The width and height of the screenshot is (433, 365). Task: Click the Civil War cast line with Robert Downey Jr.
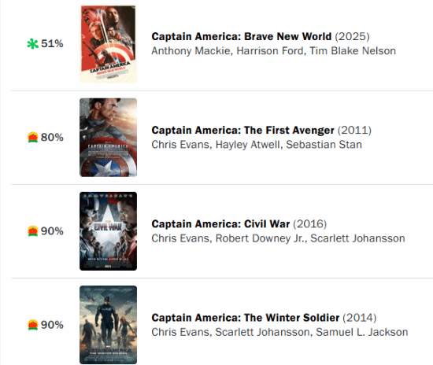pyautogui.click(x=278, y=238)
